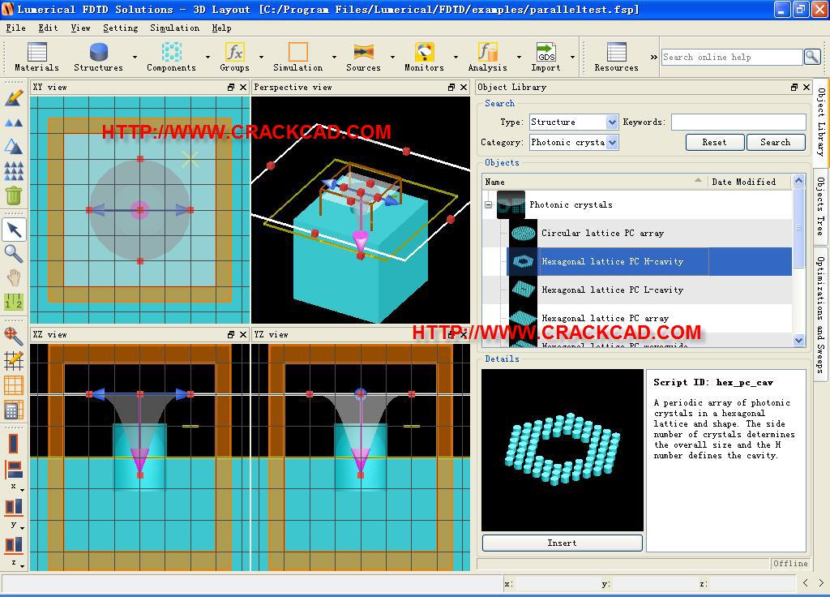Viewport: 830px width, 597px height.
Task: Click the objects list scroll up arrow
Action: point(798,181)
